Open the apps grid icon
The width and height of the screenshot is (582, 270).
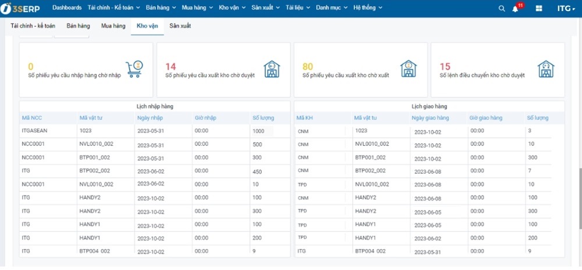(538, 8)
